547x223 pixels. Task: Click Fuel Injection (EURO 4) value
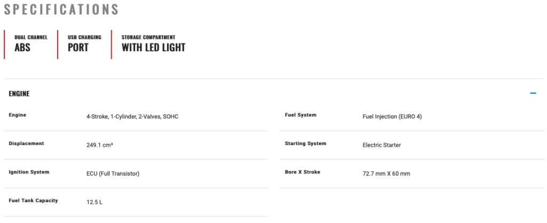392,116
